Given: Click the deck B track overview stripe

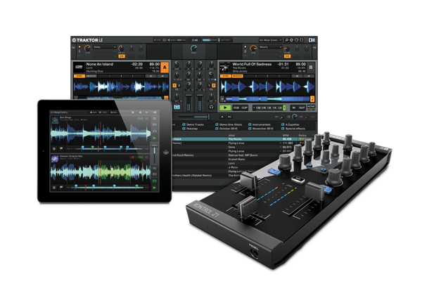Looking at the screenshot, I should (x=267, y=99).
